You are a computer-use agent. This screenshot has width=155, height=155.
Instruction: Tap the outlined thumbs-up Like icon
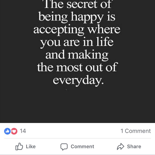pos(19,146)
